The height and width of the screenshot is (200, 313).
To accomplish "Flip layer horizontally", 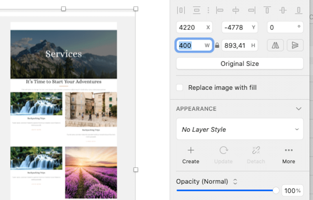I will point(275,45).
